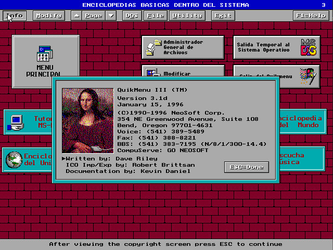The width and height of the screenshot is (333, 250).
Task: Open the Info menu
Action: click(15, 16)
